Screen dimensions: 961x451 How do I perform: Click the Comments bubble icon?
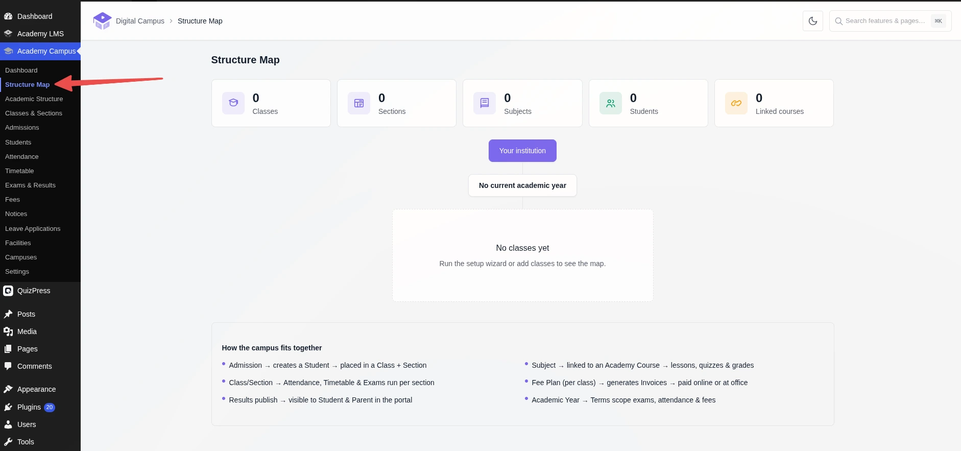coord(8,366)
